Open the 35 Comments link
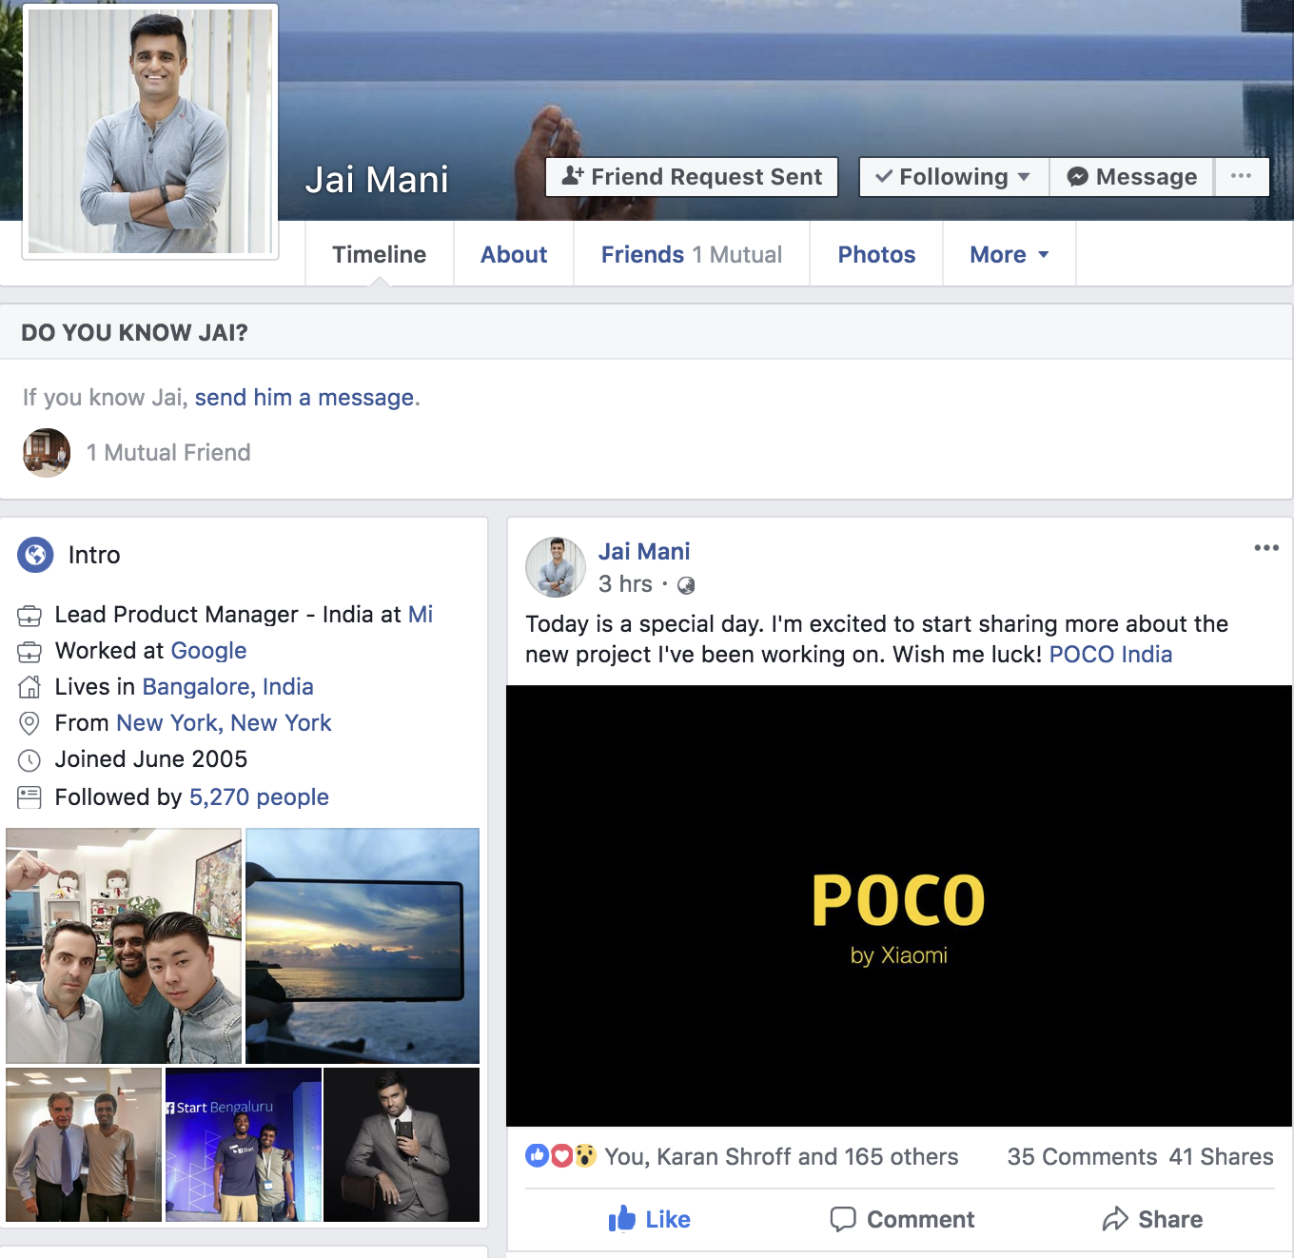 (x=1082, y=1157)
